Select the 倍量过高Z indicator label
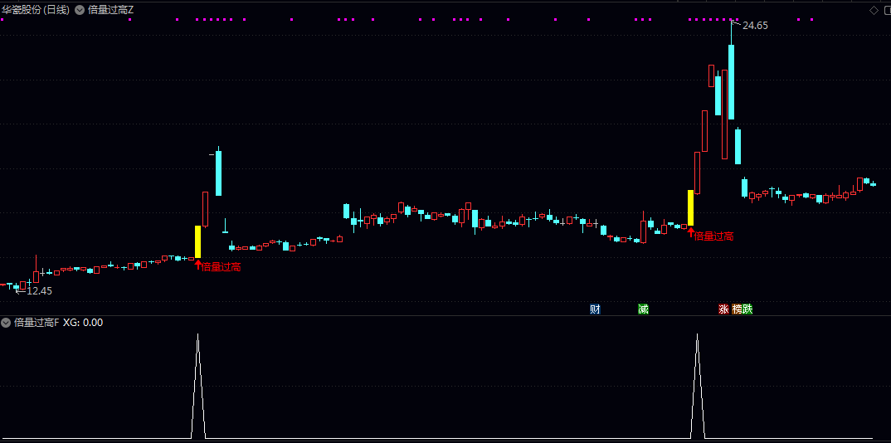Screen dimensions: 891x443 111,10
